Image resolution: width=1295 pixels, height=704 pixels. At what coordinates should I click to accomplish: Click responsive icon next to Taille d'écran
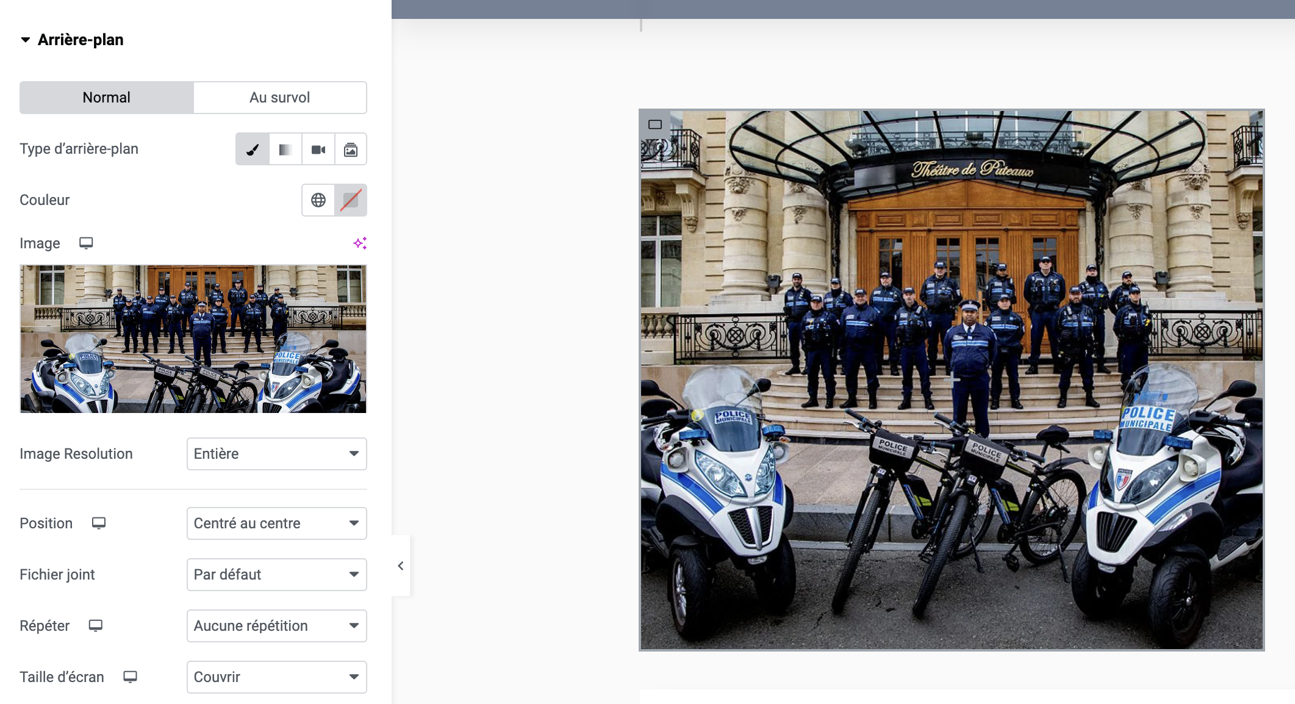(130, 677)
